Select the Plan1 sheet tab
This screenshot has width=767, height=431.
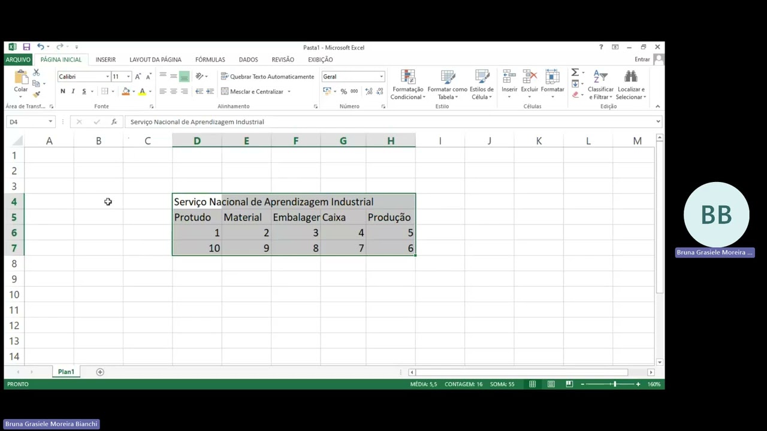[x=66, y=372]
